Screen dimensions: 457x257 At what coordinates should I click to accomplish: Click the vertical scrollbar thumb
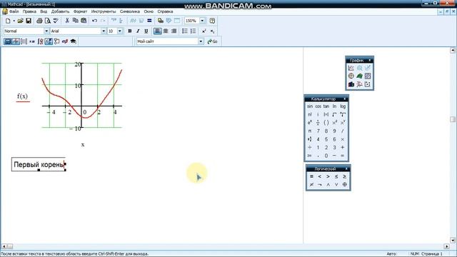click(x=453, y=119)
